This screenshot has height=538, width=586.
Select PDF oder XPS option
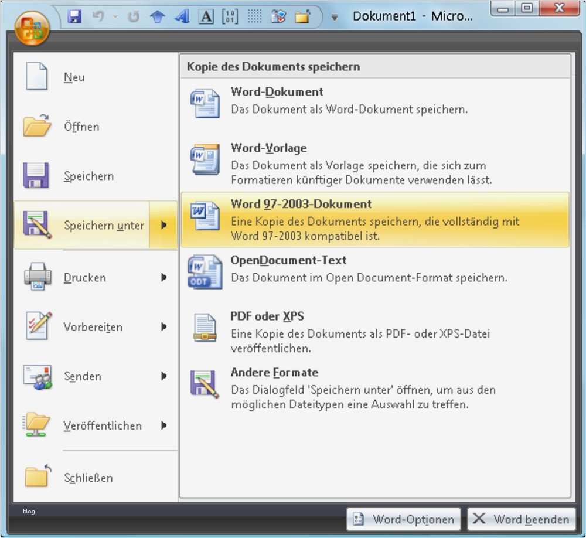pyautogui.click(x=268, y=316)
